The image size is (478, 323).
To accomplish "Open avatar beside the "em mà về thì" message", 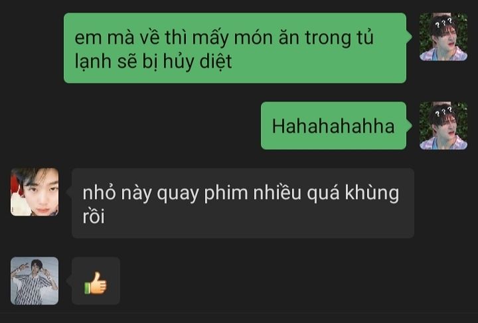I will (x=443, y=37).
